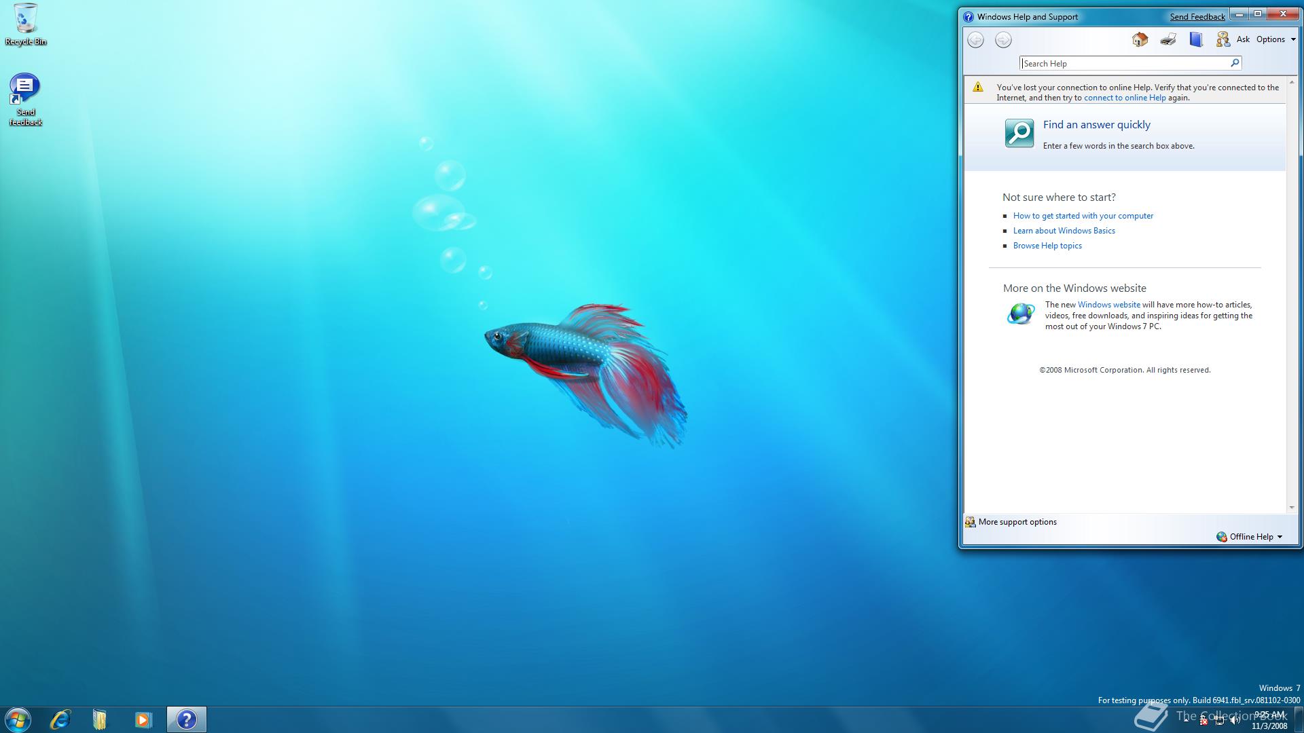Click the Help scrollbar up arrow

point(1292,82)
